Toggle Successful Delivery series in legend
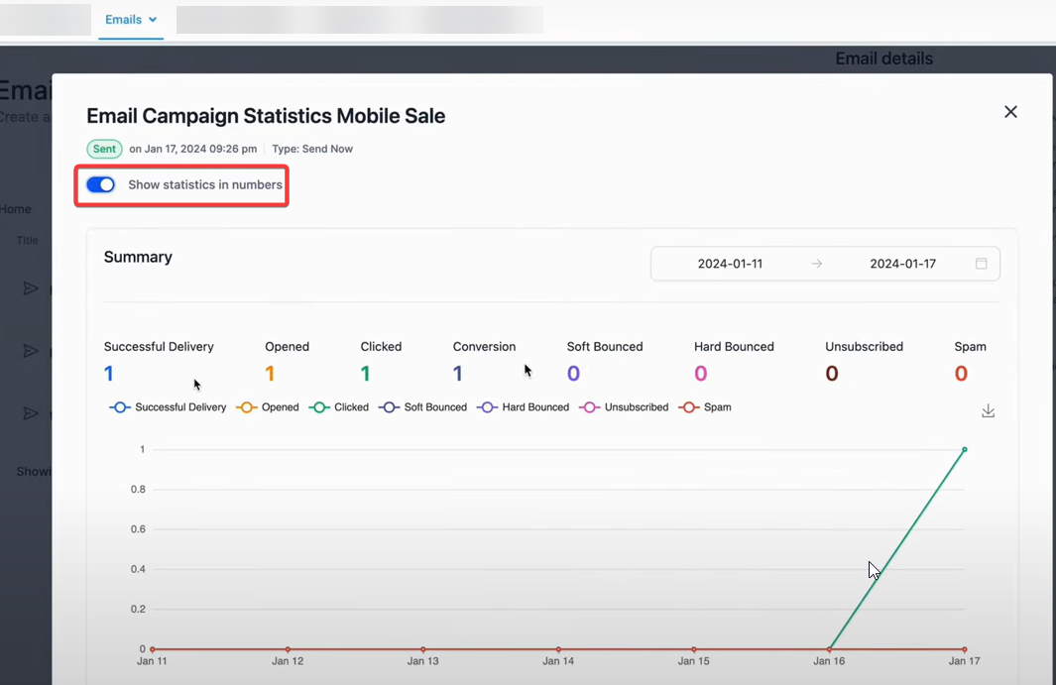 click(169, 407)
